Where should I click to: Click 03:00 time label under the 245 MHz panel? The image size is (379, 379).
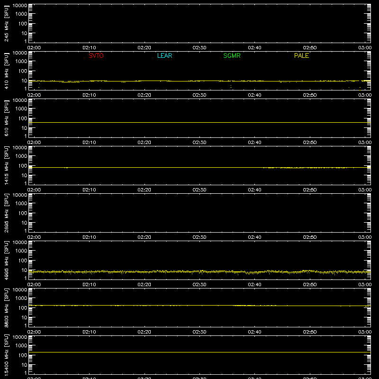pyautogui.click(x=365, y=48)
